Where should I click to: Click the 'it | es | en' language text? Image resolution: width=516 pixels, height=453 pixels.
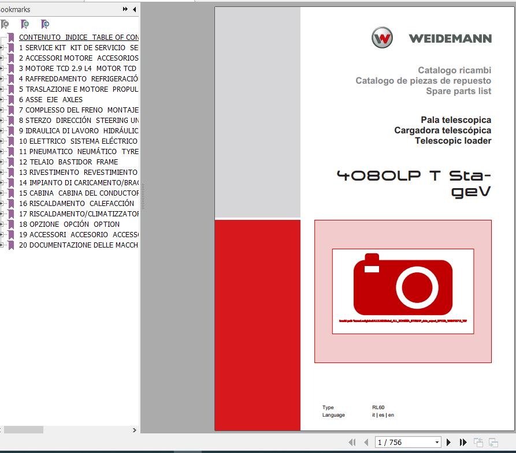click(383, 415)
